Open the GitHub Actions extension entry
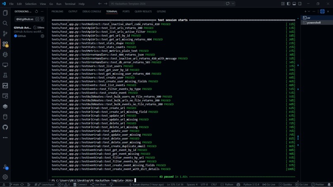Viewport: 333px width, 187px height. (29, 32)
